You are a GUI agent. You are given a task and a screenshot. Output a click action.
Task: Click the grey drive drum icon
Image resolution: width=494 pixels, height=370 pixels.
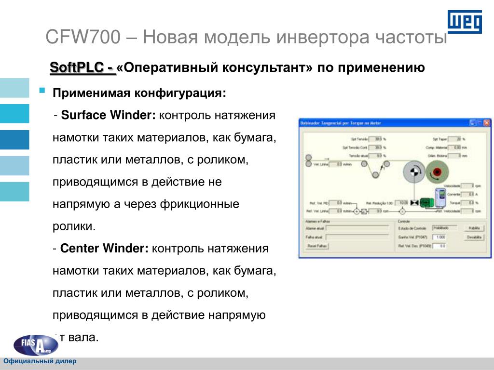click(414, 172)
